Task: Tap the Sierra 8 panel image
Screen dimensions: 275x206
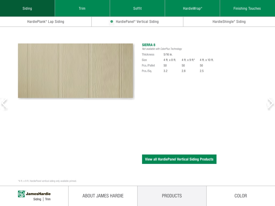Action: [75, 71]
